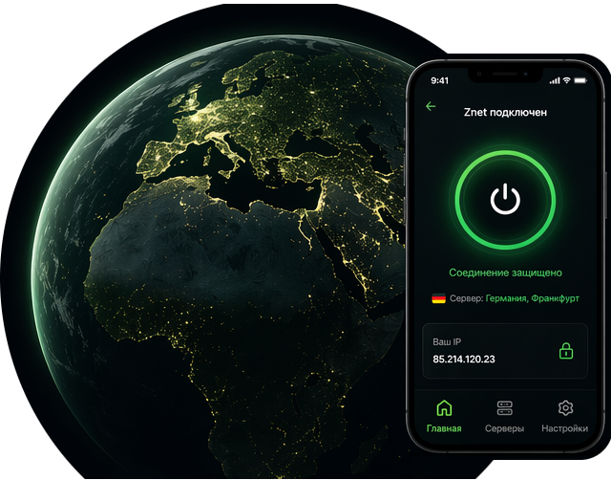Click the Wi-Fi status icon

click(x=565, y=80)
